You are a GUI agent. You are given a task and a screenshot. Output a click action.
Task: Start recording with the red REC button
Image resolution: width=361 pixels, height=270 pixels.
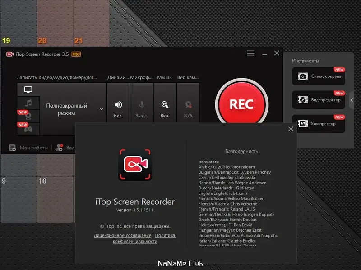pyautogui.click(x=241, y=104)
